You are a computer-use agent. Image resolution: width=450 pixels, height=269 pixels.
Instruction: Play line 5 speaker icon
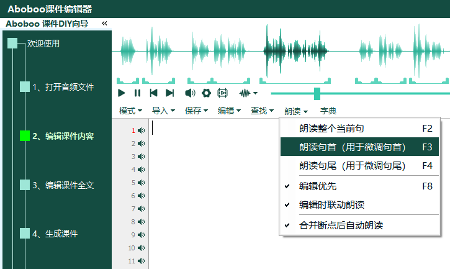pyautogui.click(x=142, y=183)
